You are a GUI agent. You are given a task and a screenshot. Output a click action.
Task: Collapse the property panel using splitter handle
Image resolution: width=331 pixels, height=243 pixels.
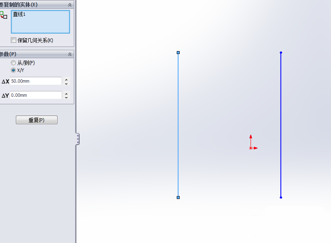(x=78, y=139)
